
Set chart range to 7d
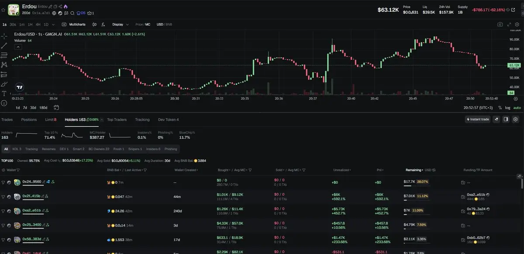tap(25, 107)
